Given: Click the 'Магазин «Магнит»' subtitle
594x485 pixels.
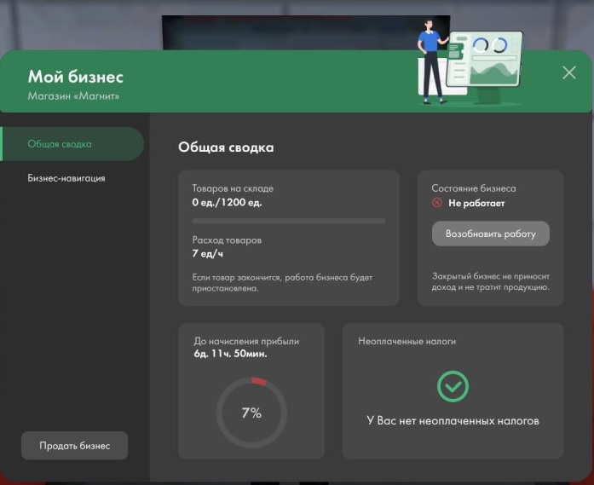Looking at the screenshot, I should tap(73, 96).
